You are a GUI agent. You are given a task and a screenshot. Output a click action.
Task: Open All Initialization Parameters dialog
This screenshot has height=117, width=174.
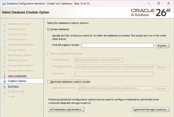coord(66,110)
